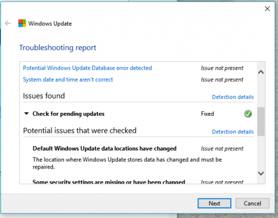Click the Fixed status text
Image resolution: width=278 pixels, height=218 pixels.
pyautogui.click(x=207, y=113)
